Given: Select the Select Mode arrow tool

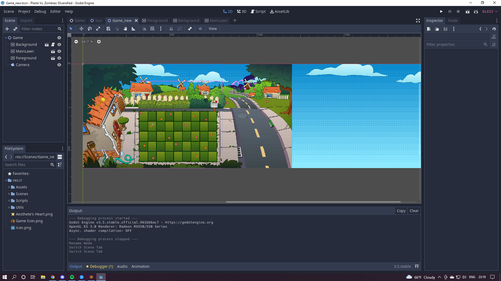Looking at the screenshot, I should [71, 29].
